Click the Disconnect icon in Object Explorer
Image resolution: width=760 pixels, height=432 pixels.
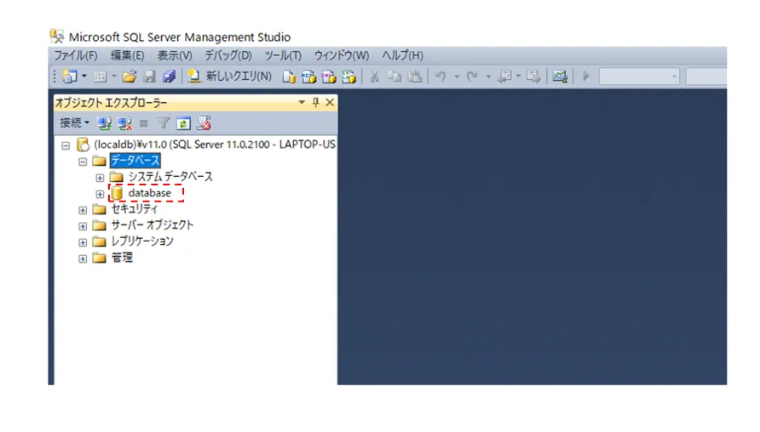tap(125, 123)
